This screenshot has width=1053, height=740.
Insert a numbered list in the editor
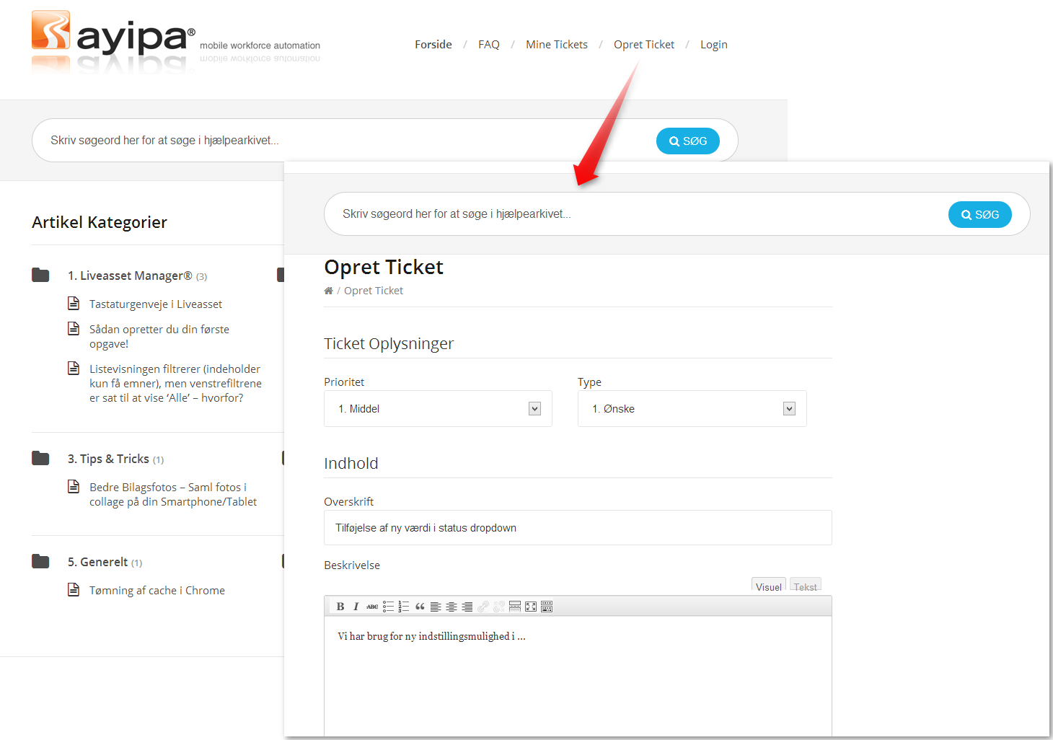coord(404,607)
